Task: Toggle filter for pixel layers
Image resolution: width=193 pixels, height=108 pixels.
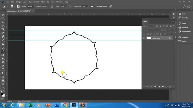Action: tap(157, 26)
